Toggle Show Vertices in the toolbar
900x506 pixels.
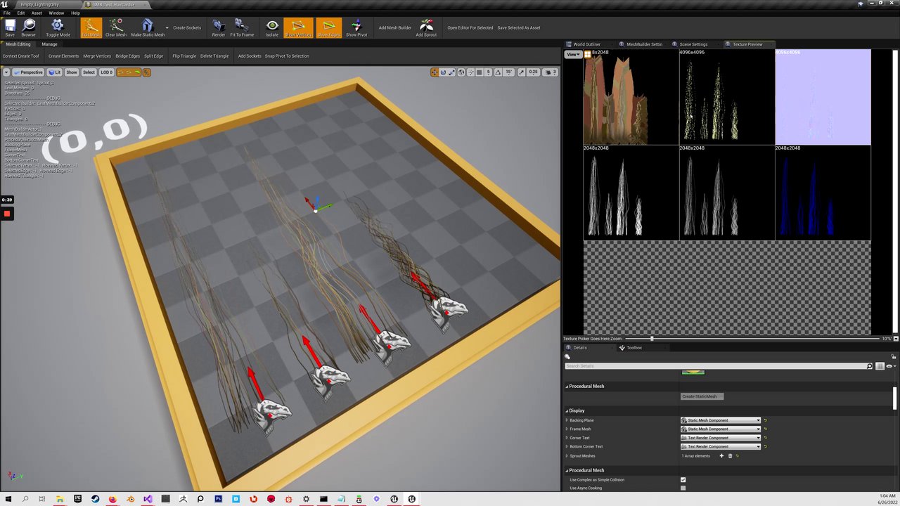[x=298, y=27]
